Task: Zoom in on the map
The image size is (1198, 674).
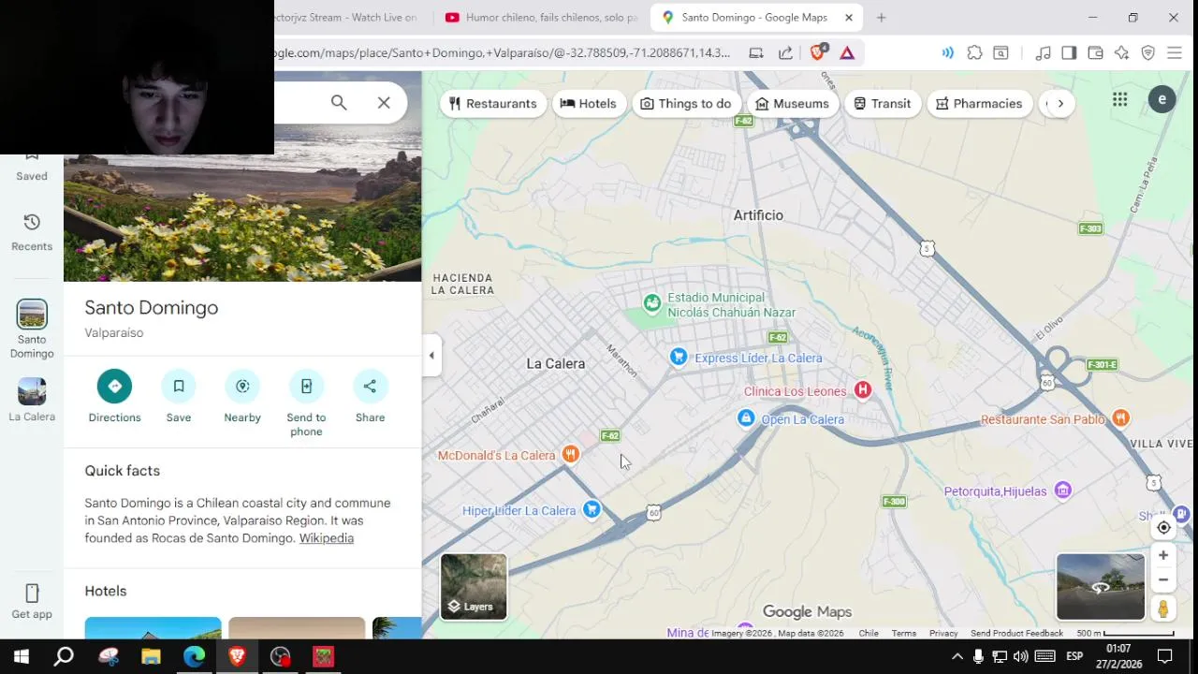Action: [1163, 555]
